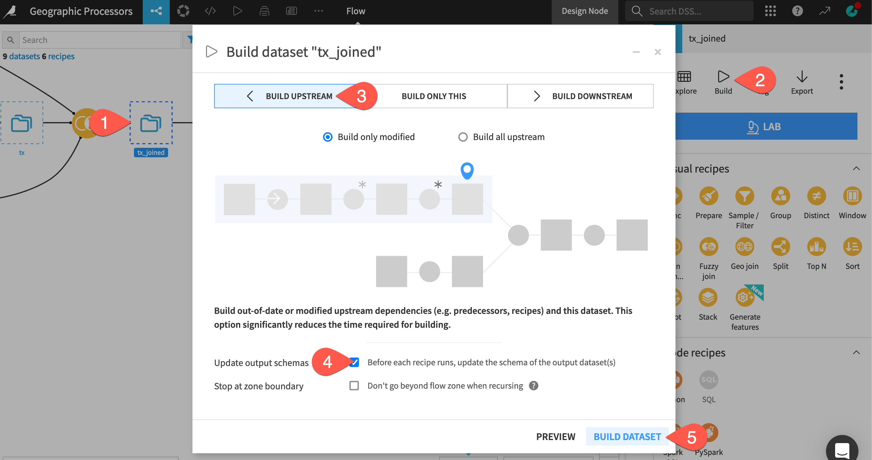Open the code </> menu icon
The image size is (872, 460).
(x=210, y=11)
